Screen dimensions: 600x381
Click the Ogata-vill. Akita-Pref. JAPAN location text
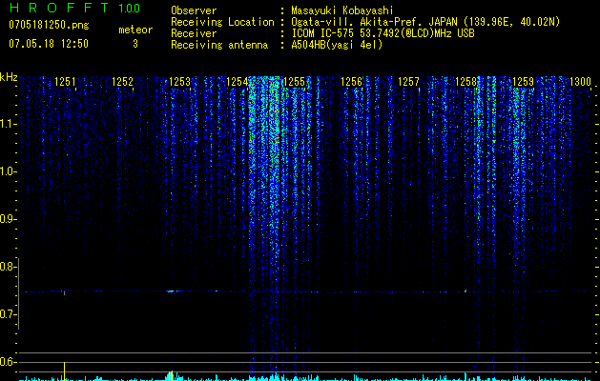click(424, 22)
